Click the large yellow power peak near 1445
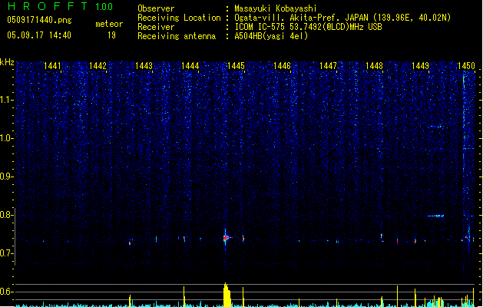Screen dimensions: 483x307 227,295
